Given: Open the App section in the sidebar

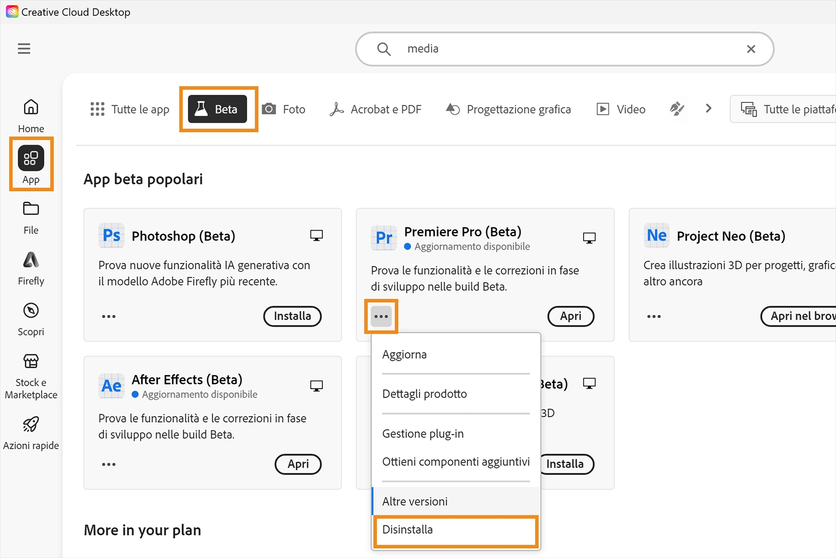Looking at the screenshot, I should (x=30, y=164).
